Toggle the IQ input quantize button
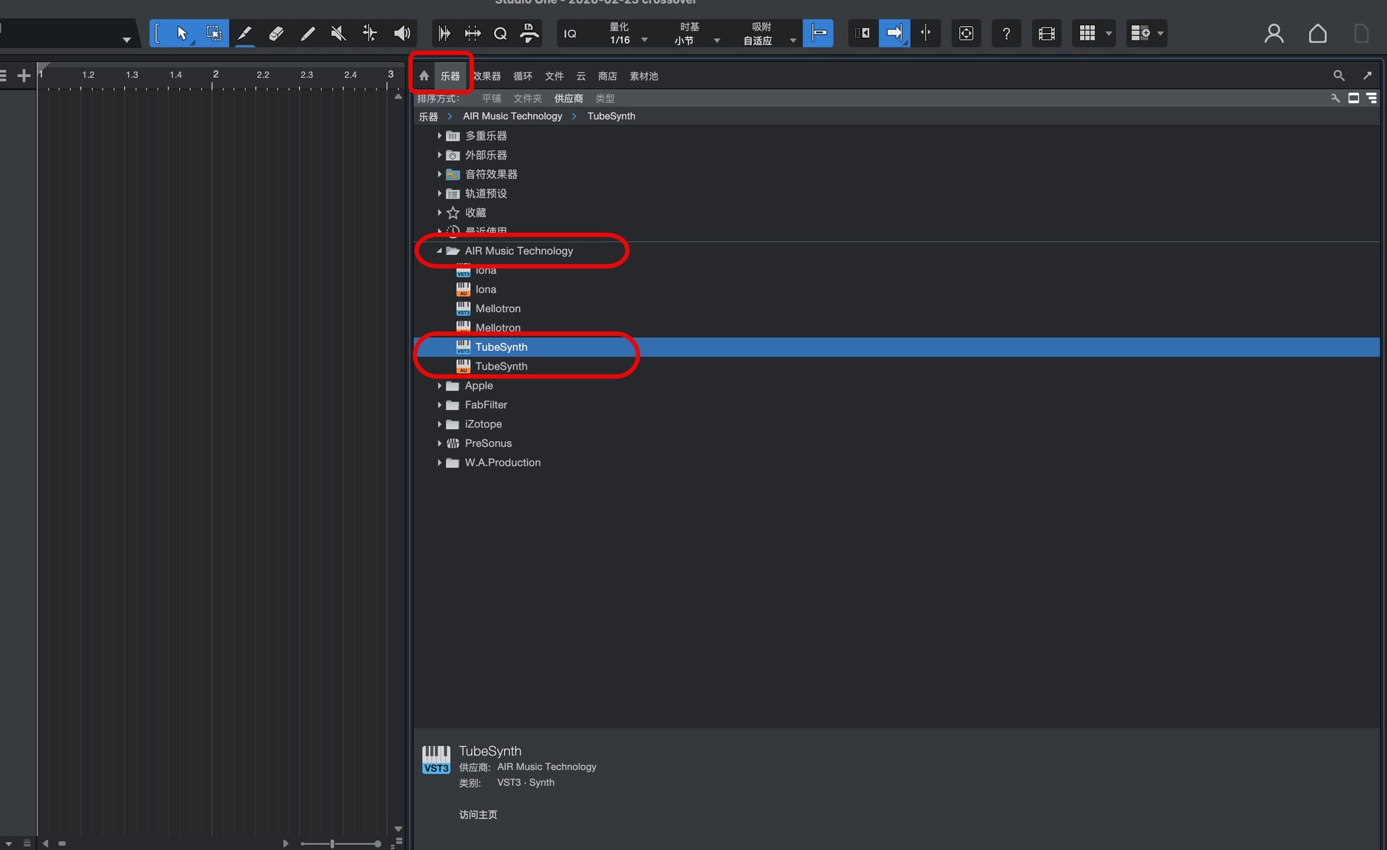Screen dimensions: 1387x850 [570, 33]
